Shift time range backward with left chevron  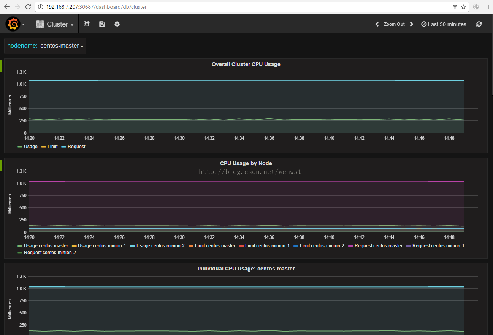[x=377, y=24]
